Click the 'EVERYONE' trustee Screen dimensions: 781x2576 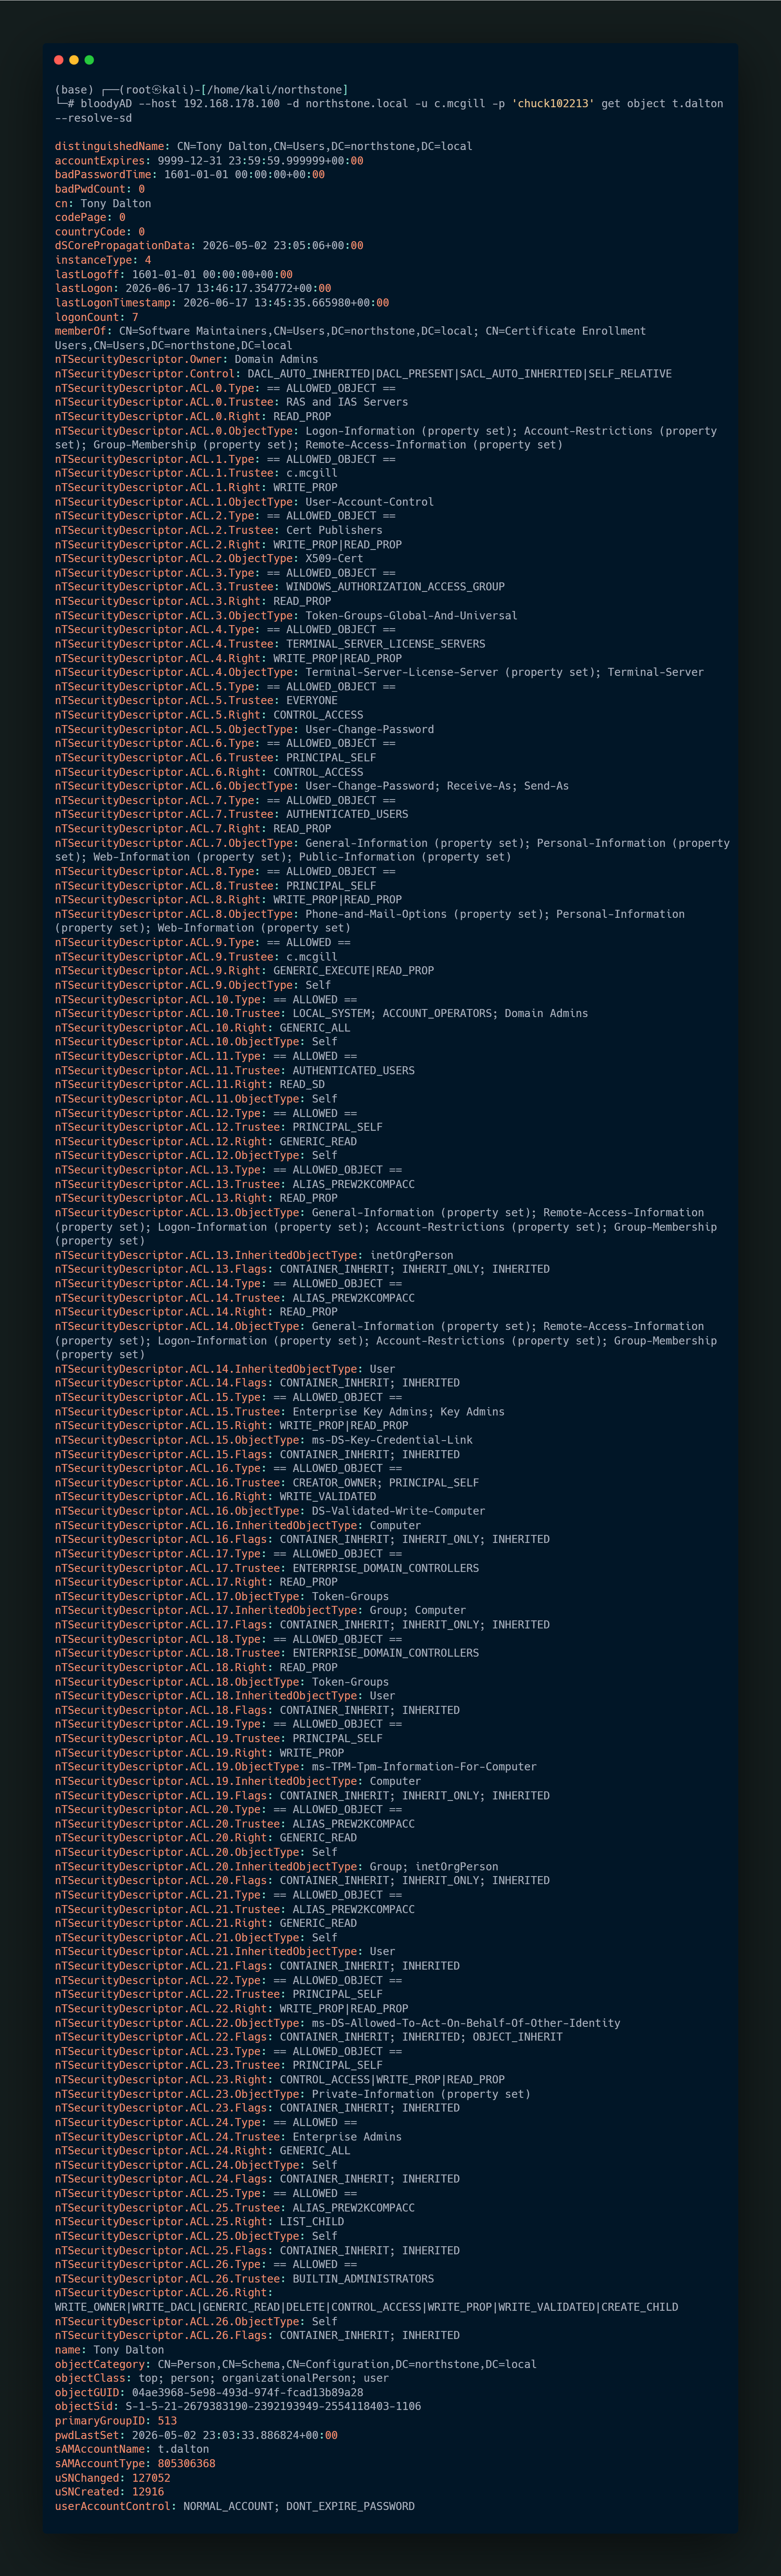point(312,701)
